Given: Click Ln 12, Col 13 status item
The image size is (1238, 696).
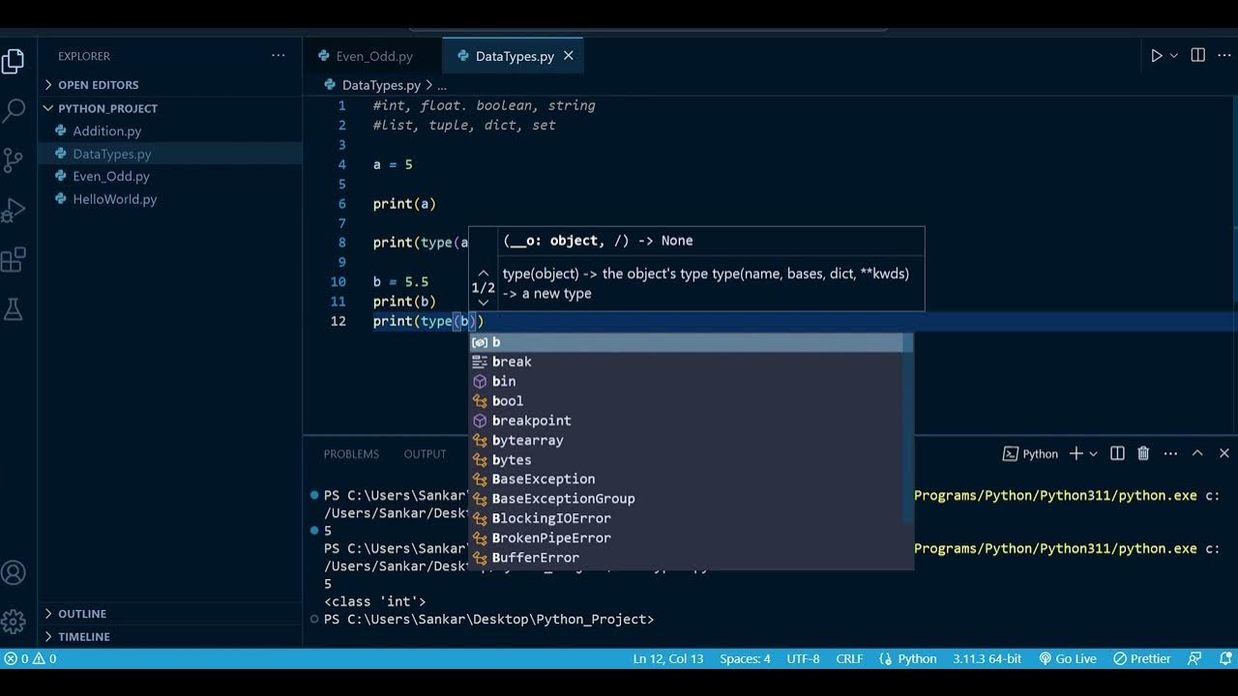Looking at the screenshot, I should (x=668, y=659).
